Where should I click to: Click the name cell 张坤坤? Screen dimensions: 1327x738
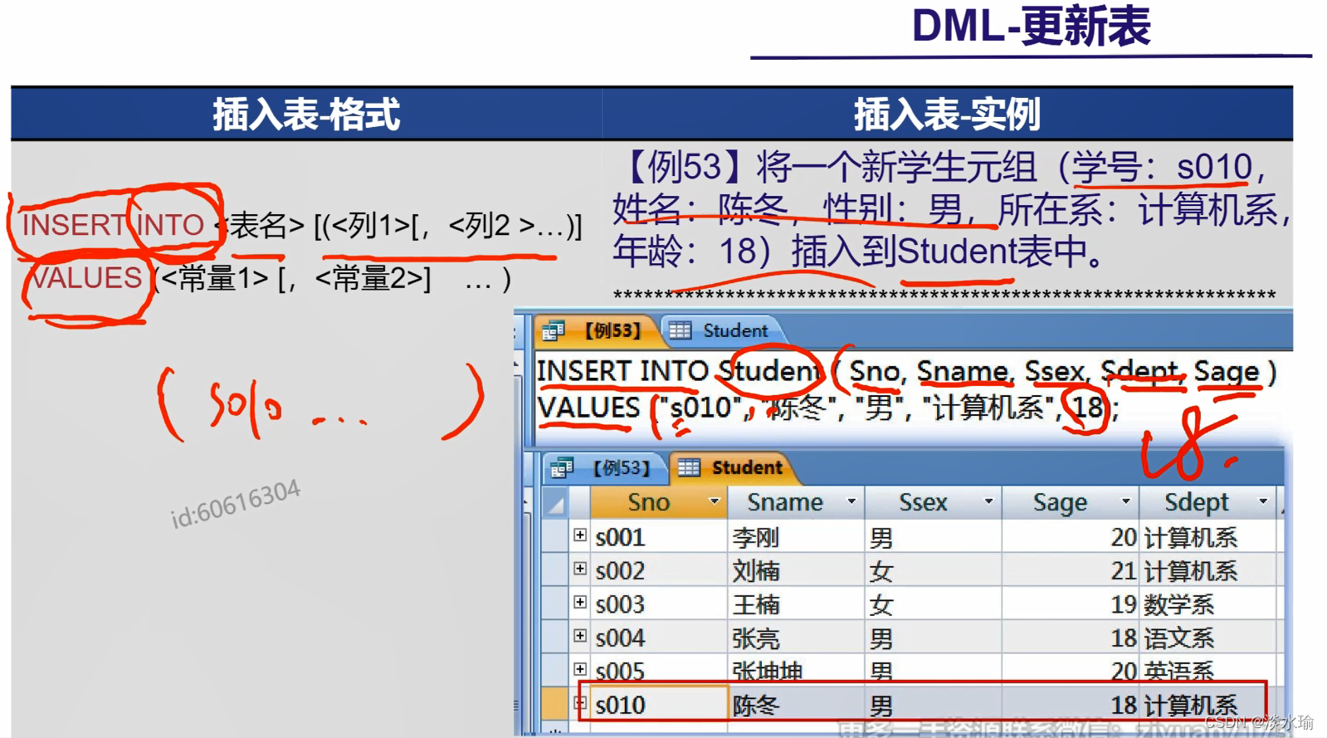click(x=796, y=670)
